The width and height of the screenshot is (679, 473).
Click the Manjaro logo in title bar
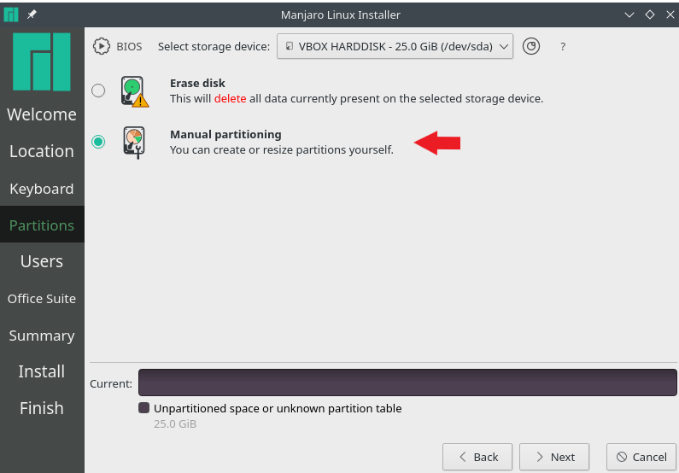pos(11,15)
